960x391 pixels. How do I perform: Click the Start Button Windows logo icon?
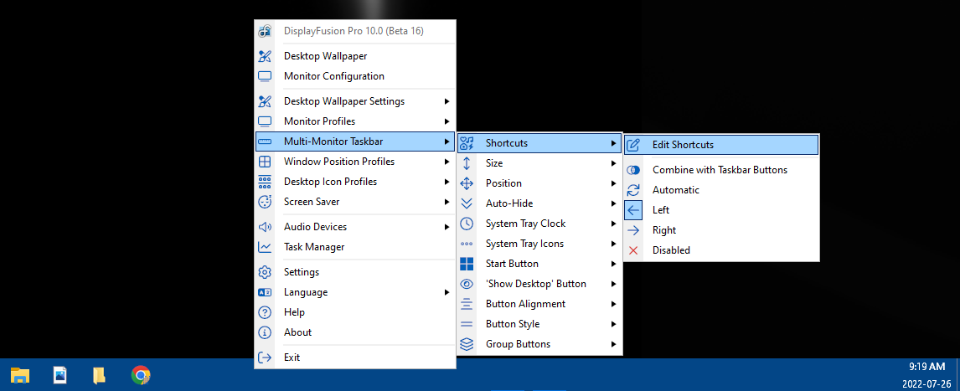(x=467, y=264)
